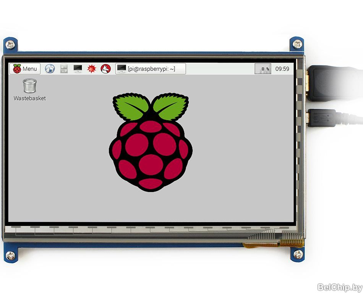Image resolution: width=363 pixels, height=293 pixels.
Task: Click the Wastebasket label text
Action: pyautogui.click(x=30, y=98)
